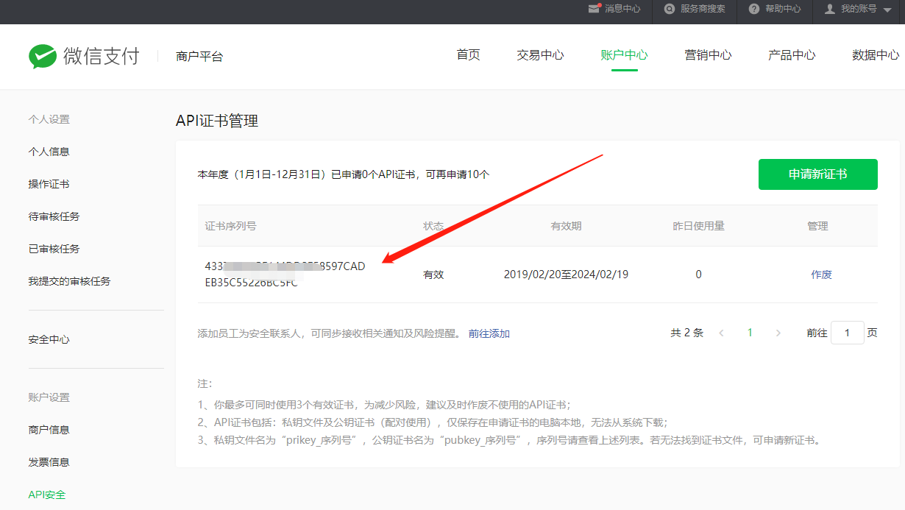Click the validity period 2019/02/20至2024/02/19
The image size is (905, 510).
pyautogui.click(x=566, y=275)
